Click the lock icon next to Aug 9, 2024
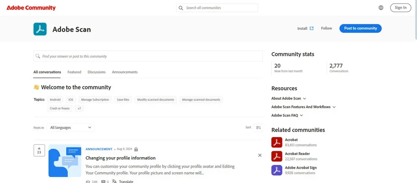Viewport: 417px width, 183px height. click(x=136, y=149)
